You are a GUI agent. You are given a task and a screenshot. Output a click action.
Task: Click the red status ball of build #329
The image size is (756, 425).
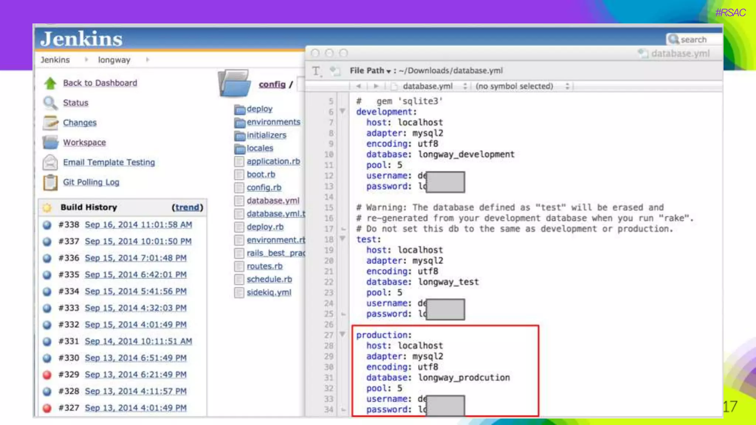tap(47, 375)
